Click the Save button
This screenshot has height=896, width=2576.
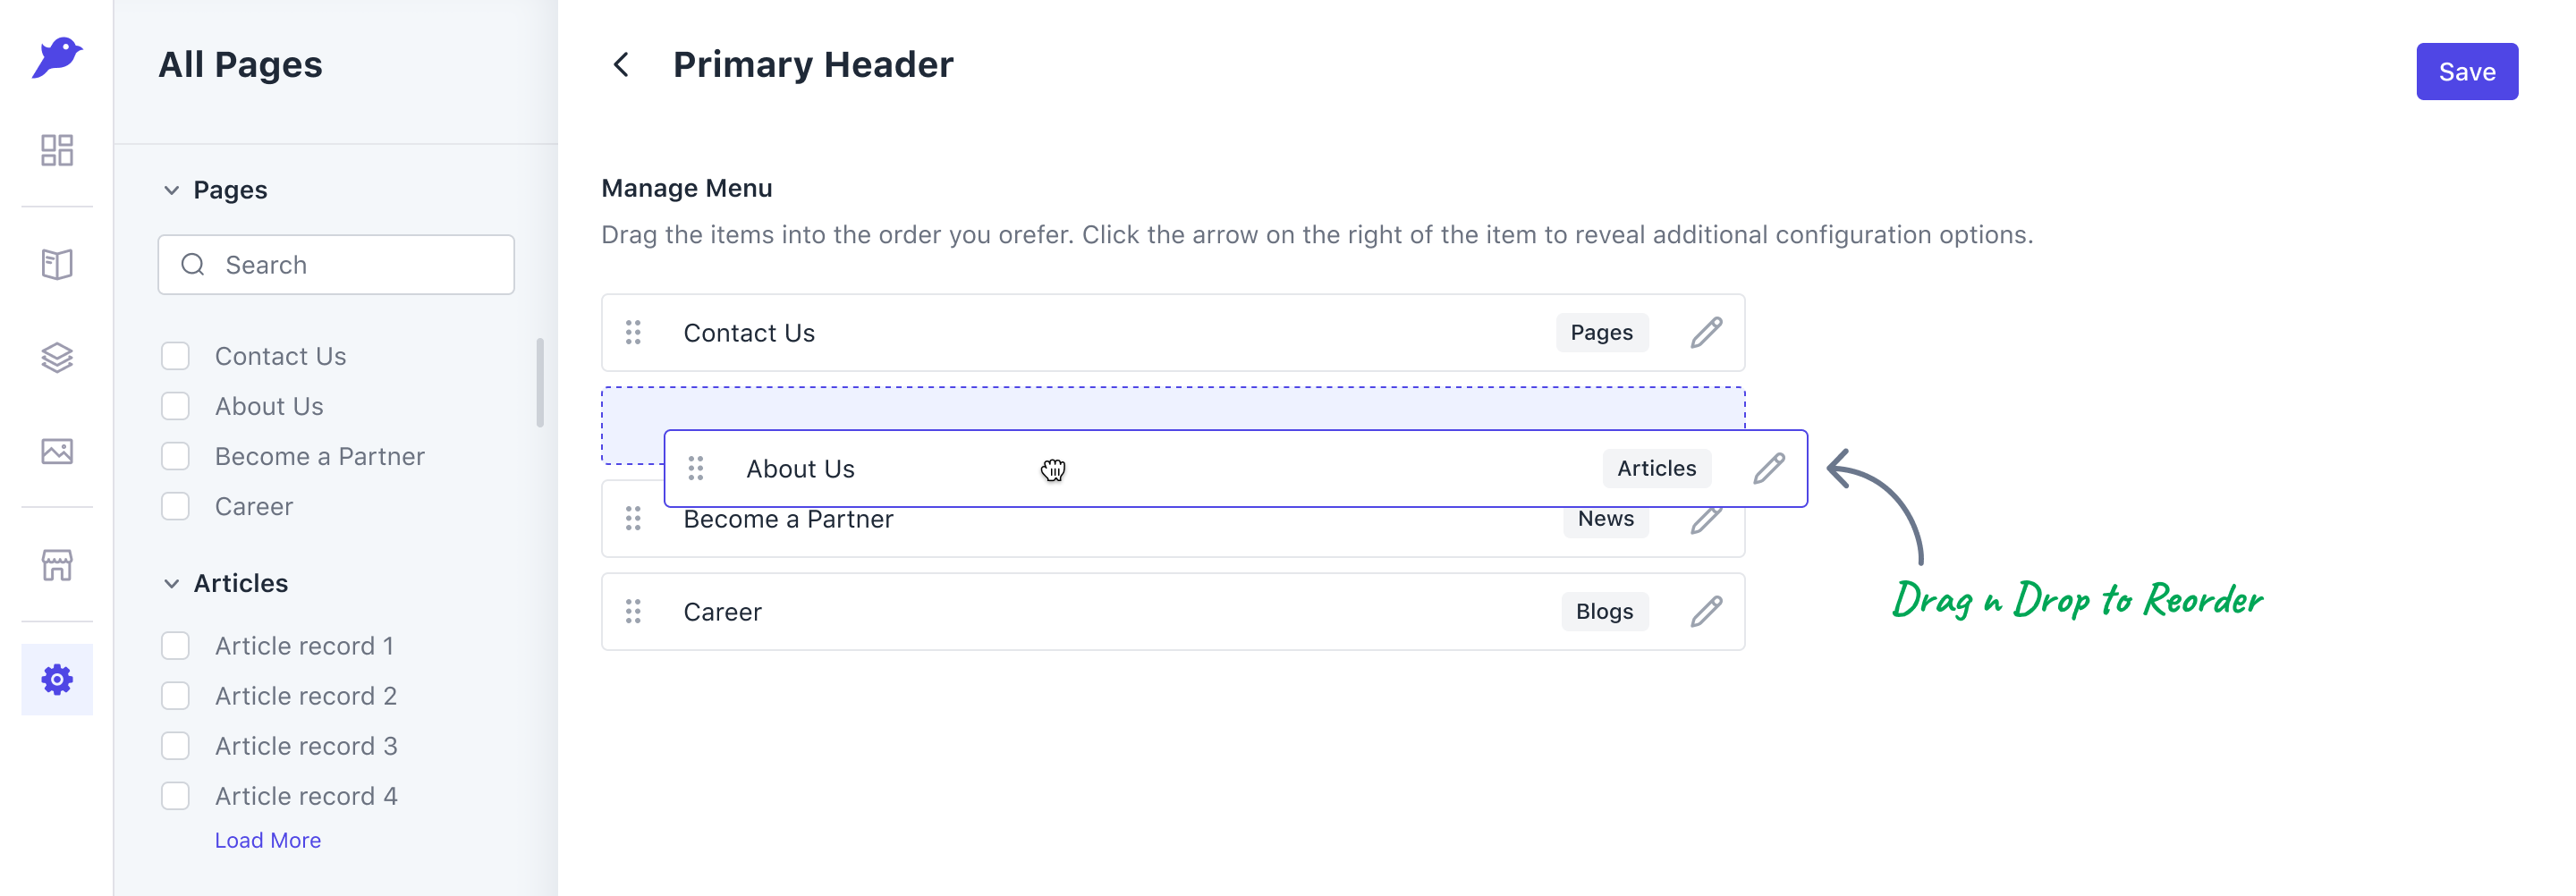(x=2467, y=72)
